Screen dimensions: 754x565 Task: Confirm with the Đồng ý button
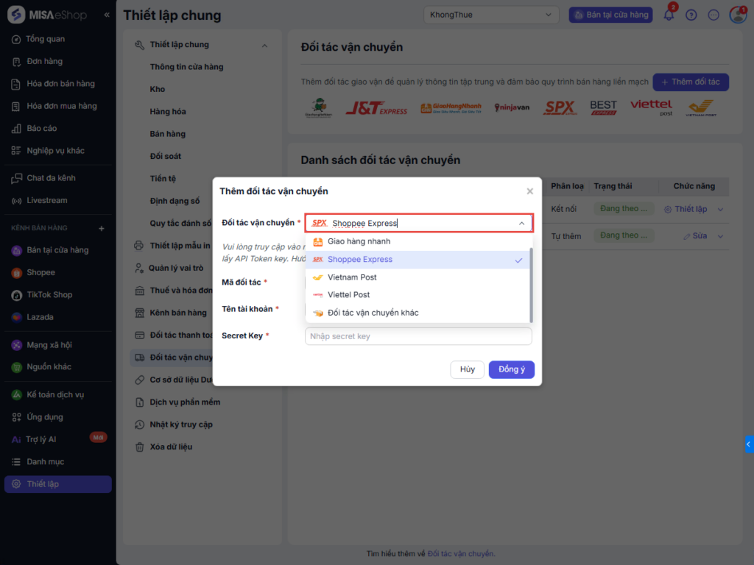[511, 369]
